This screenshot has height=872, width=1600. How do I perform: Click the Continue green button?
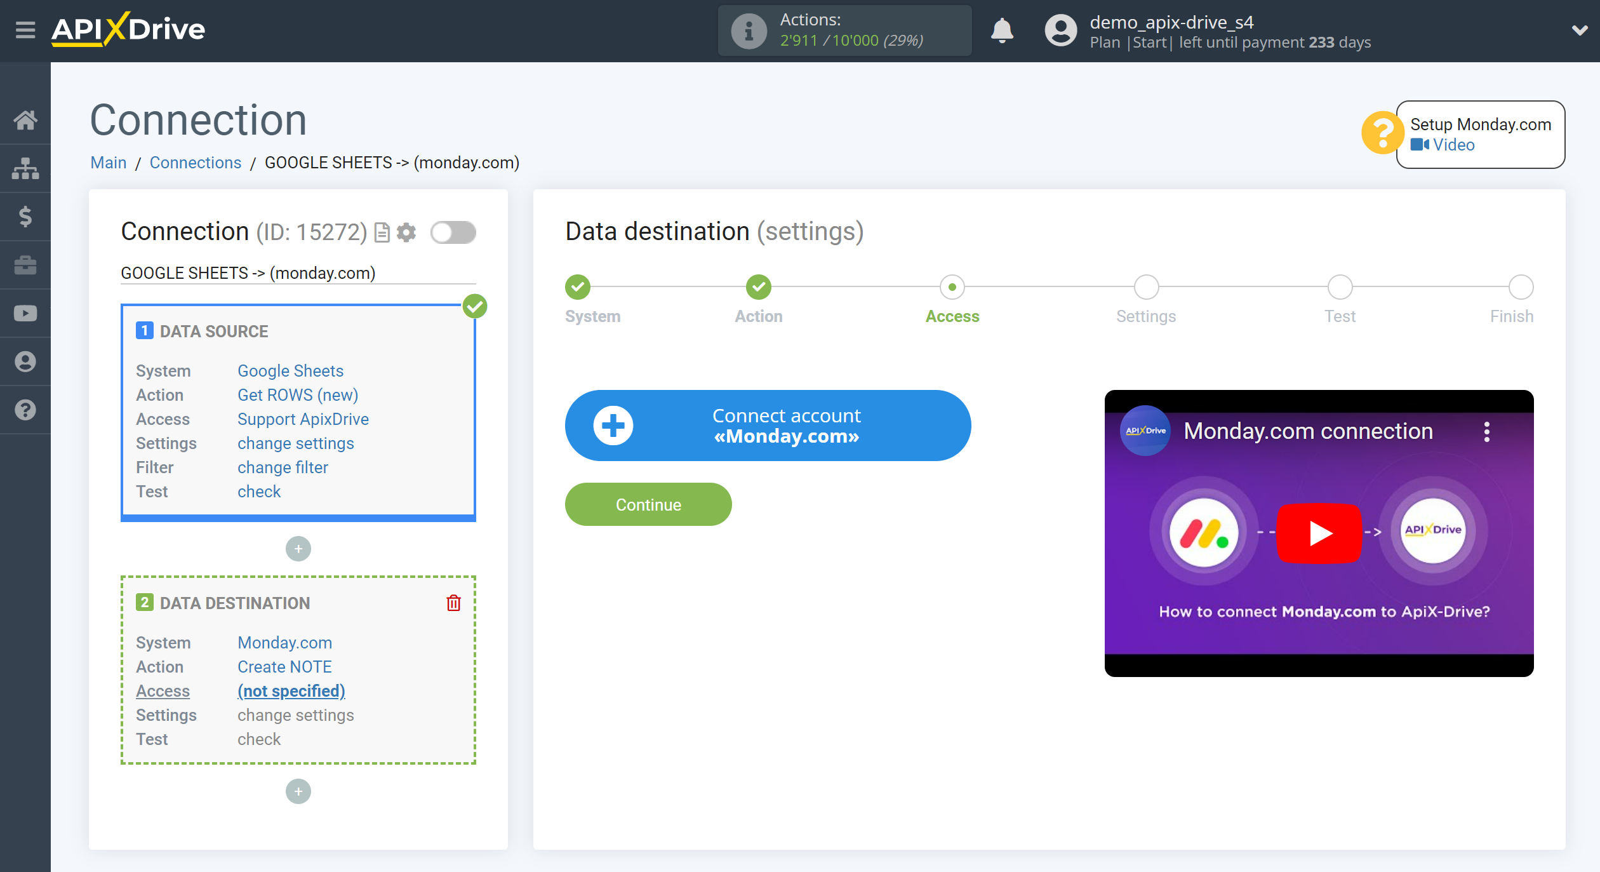pos(648,505)
